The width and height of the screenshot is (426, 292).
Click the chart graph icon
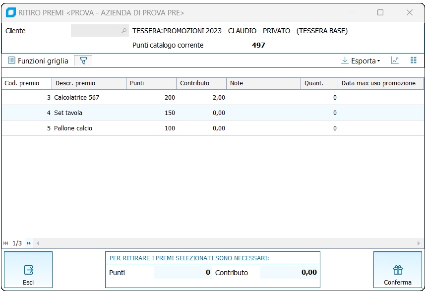click(x=395, y=60)
